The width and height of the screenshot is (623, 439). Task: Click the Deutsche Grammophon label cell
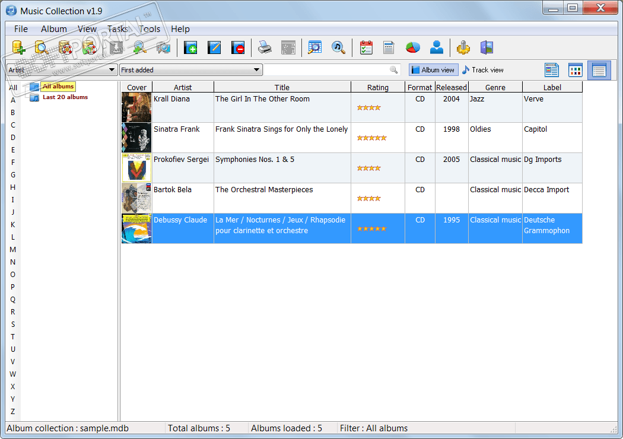click(x=552, y=228)
